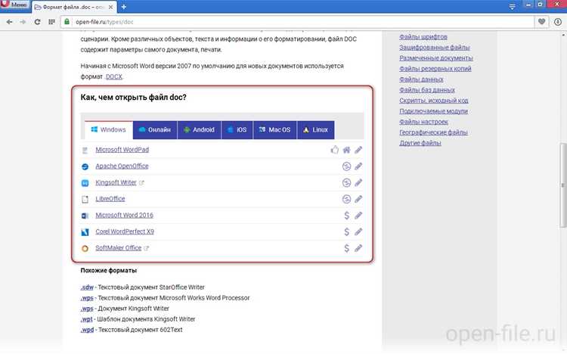This screenshot has height=354, width=567.
Task: Click dollar icon in SoftMaker Office row
Action: (x=347, y=248)
